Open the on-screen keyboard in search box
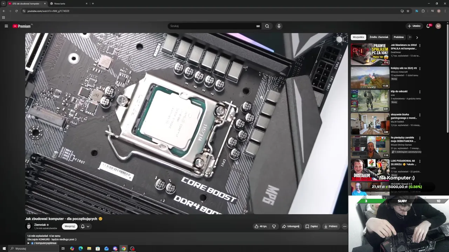This screenshot has height=252, width=449. coord(258,26)
